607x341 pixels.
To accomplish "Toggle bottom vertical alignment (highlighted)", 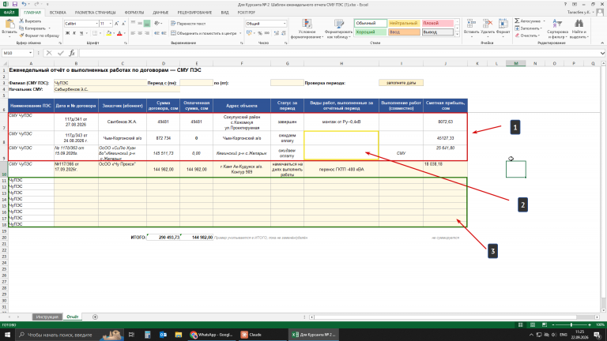I will 147,24.
